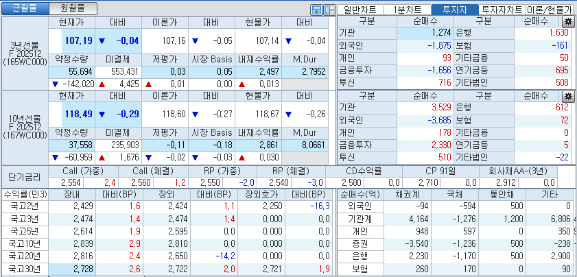This screenshot has width=577, height=277.
Task: Click the 기관계 bond total 4,164
Action: point(419,219)
